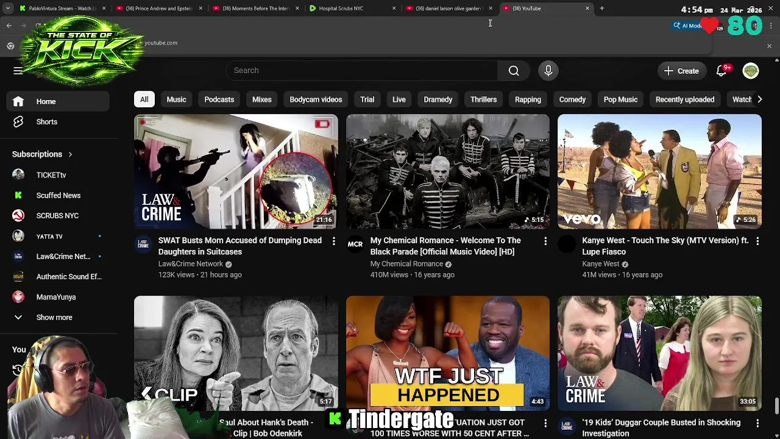
Task: Close the bar below the toolbar
Action: (769, 46)
